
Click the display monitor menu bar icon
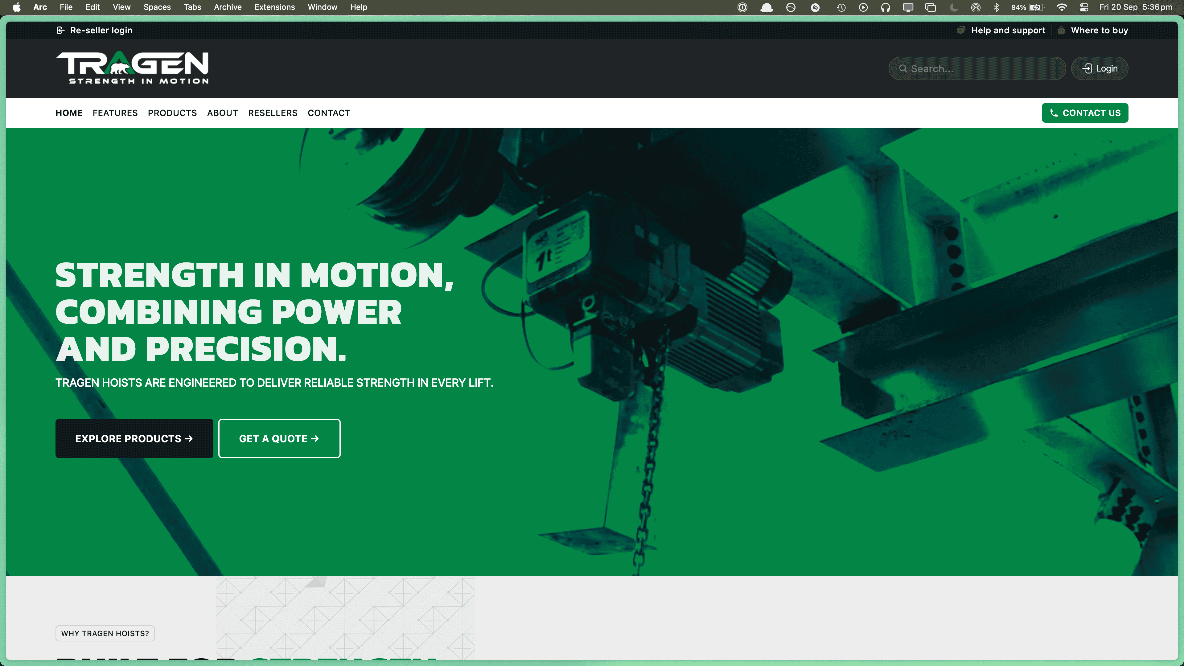click(x=908, y=7)
